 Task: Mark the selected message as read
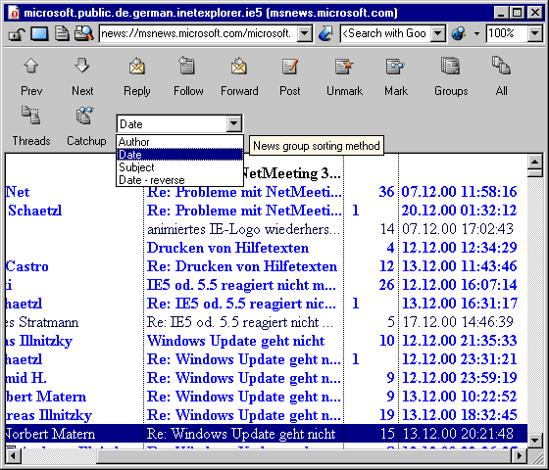(396, 76)
